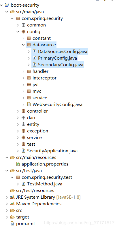Expand the common package
The width and height of the screenshot is (117, 228).
[x=18, y=25]
